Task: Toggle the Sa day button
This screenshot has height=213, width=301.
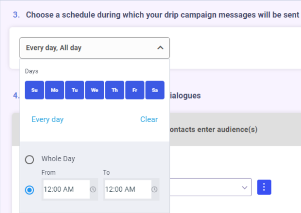Action: click(x=155, y=90)
